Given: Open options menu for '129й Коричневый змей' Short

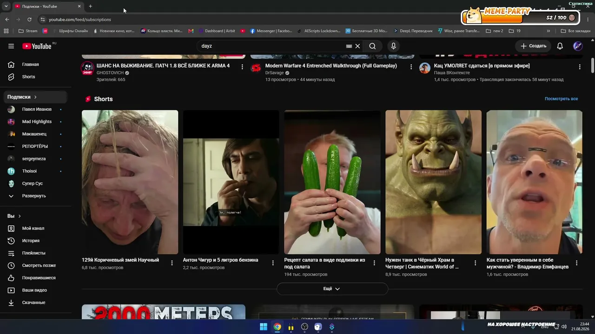Looking at the screenshot, I should coord(172,263).
